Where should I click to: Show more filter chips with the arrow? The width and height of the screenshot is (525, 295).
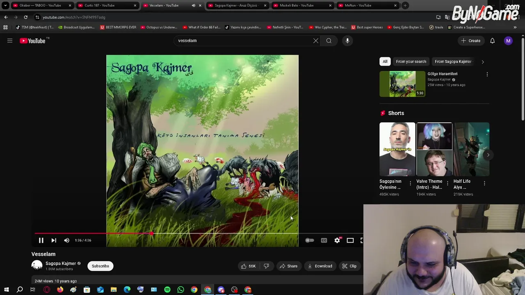483,62
